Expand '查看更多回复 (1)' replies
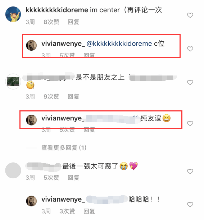 (x=64, y=148)
